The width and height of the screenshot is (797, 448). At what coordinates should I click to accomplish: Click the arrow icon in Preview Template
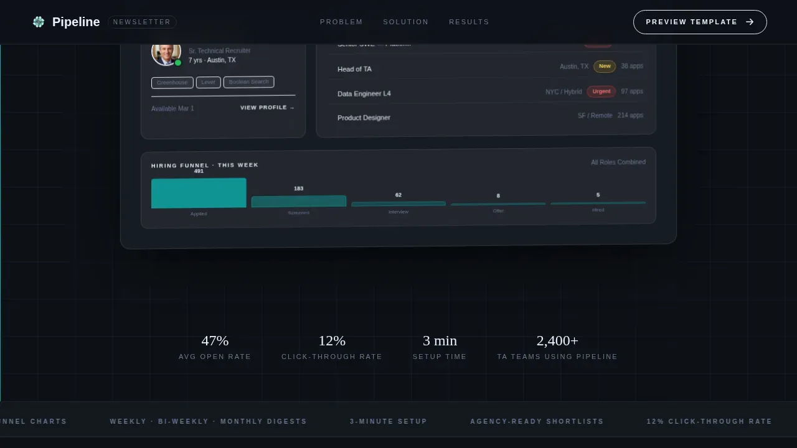point(750,22)
